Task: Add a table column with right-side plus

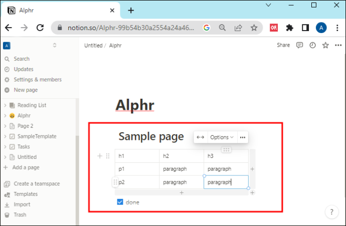Action: pyautogui.click(x=252, y=169)
